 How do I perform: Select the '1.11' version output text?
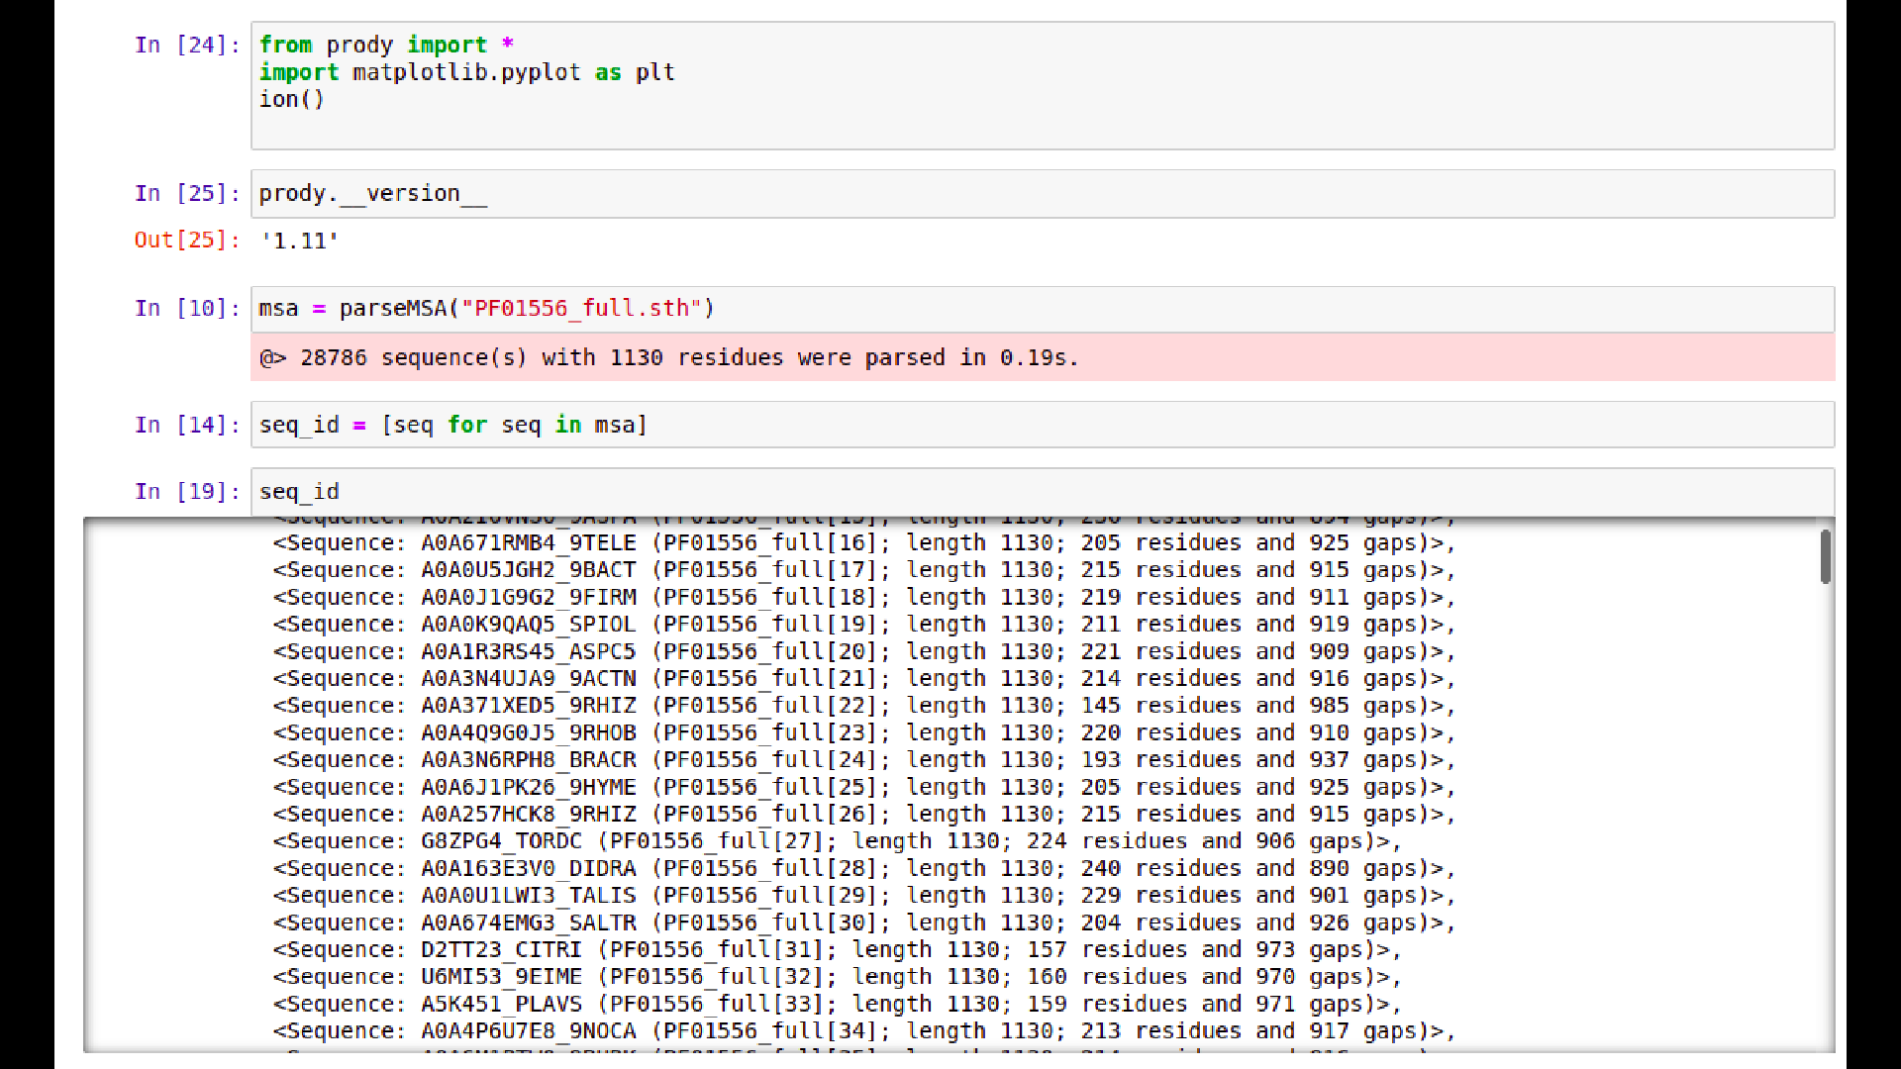click(x=299, y=241)
